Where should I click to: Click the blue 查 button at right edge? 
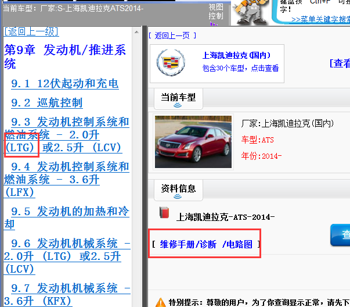tap(340, 235)
